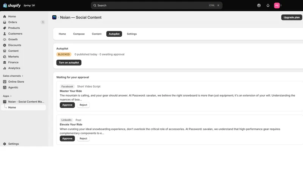Click the Finance bank icon
The width and height of the screenshot is (303, 170).
click(5, 62)
